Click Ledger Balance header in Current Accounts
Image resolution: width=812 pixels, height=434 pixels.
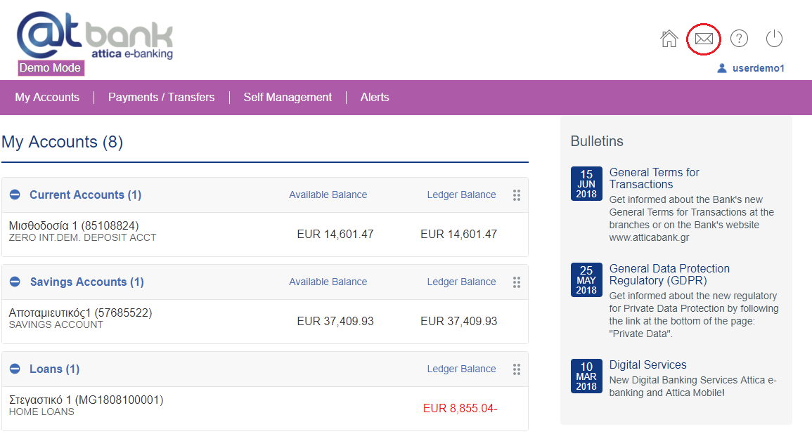click(461, 195)
